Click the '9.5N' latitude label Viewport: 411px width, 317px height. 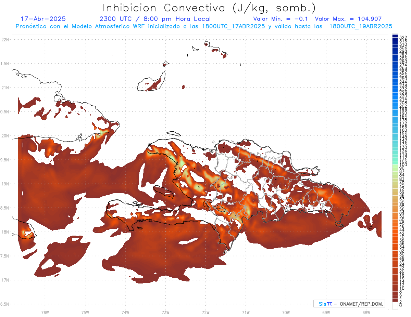(5, 160)
